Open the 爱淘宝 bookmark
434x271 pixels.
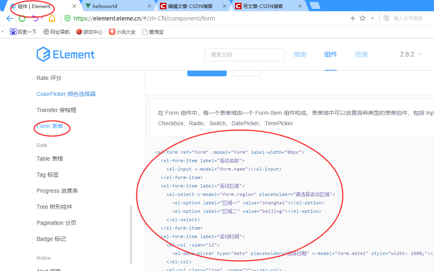[x=153, y=32]
